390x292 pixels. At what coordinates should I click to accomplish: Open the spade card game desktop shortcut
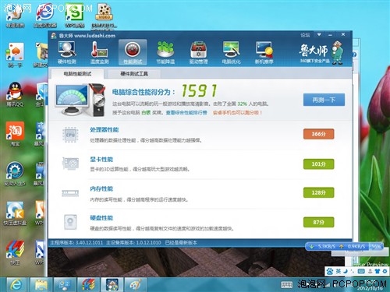[15, 55]
